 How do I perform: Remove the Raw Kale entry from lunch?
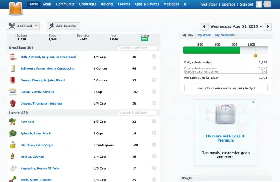tap(154, 121)
